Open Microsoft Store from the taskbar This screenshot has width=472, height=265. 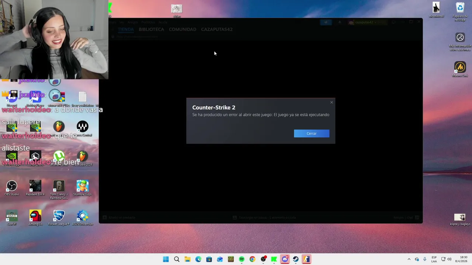pos(209,259)
